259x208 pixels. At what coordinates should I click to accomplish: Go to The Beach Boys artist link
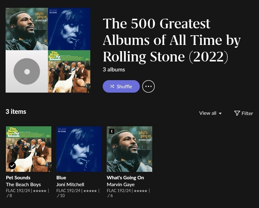(x=23, y=184)
